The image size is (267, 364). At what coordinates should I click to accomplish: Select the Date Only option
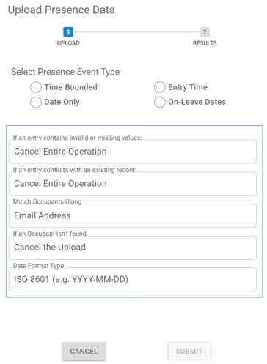(36, 102)
